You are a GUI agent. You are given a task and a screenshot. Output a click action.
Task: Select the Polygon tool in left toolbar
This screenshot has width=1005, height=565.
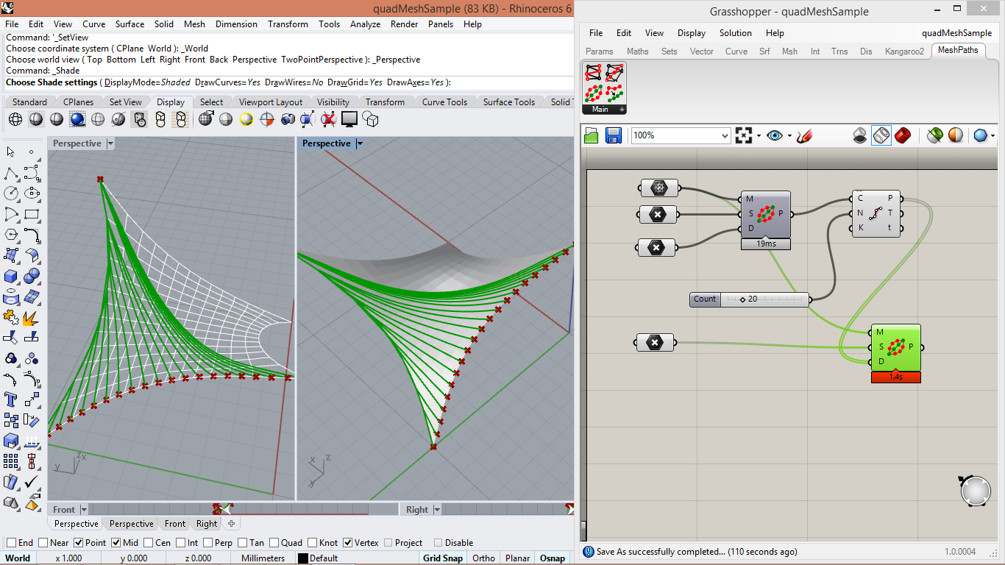[11, 235]
